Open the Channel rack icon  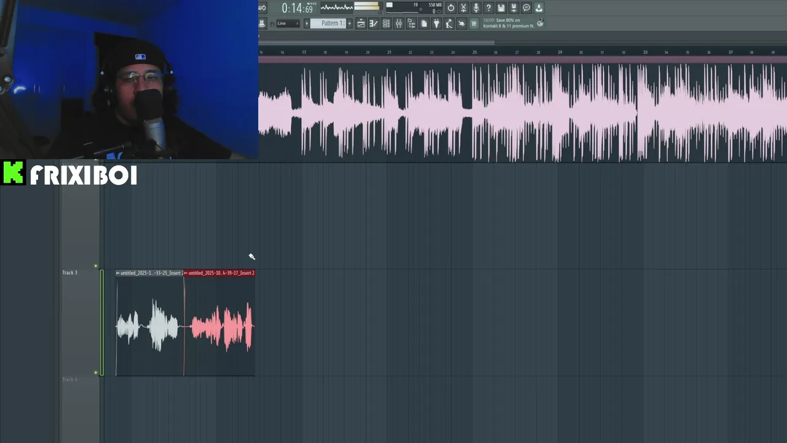point(386,23)
